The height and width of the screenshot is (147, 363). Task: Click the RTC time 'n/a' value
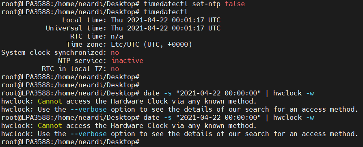pyautogui.click(x=117, y=37)
